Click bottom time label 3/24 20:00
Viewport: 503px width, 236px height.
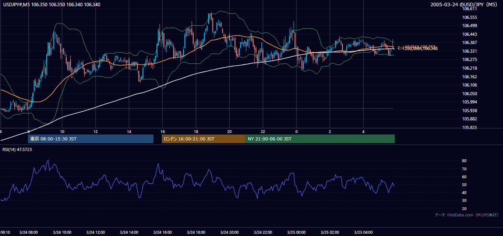point(229,232)
